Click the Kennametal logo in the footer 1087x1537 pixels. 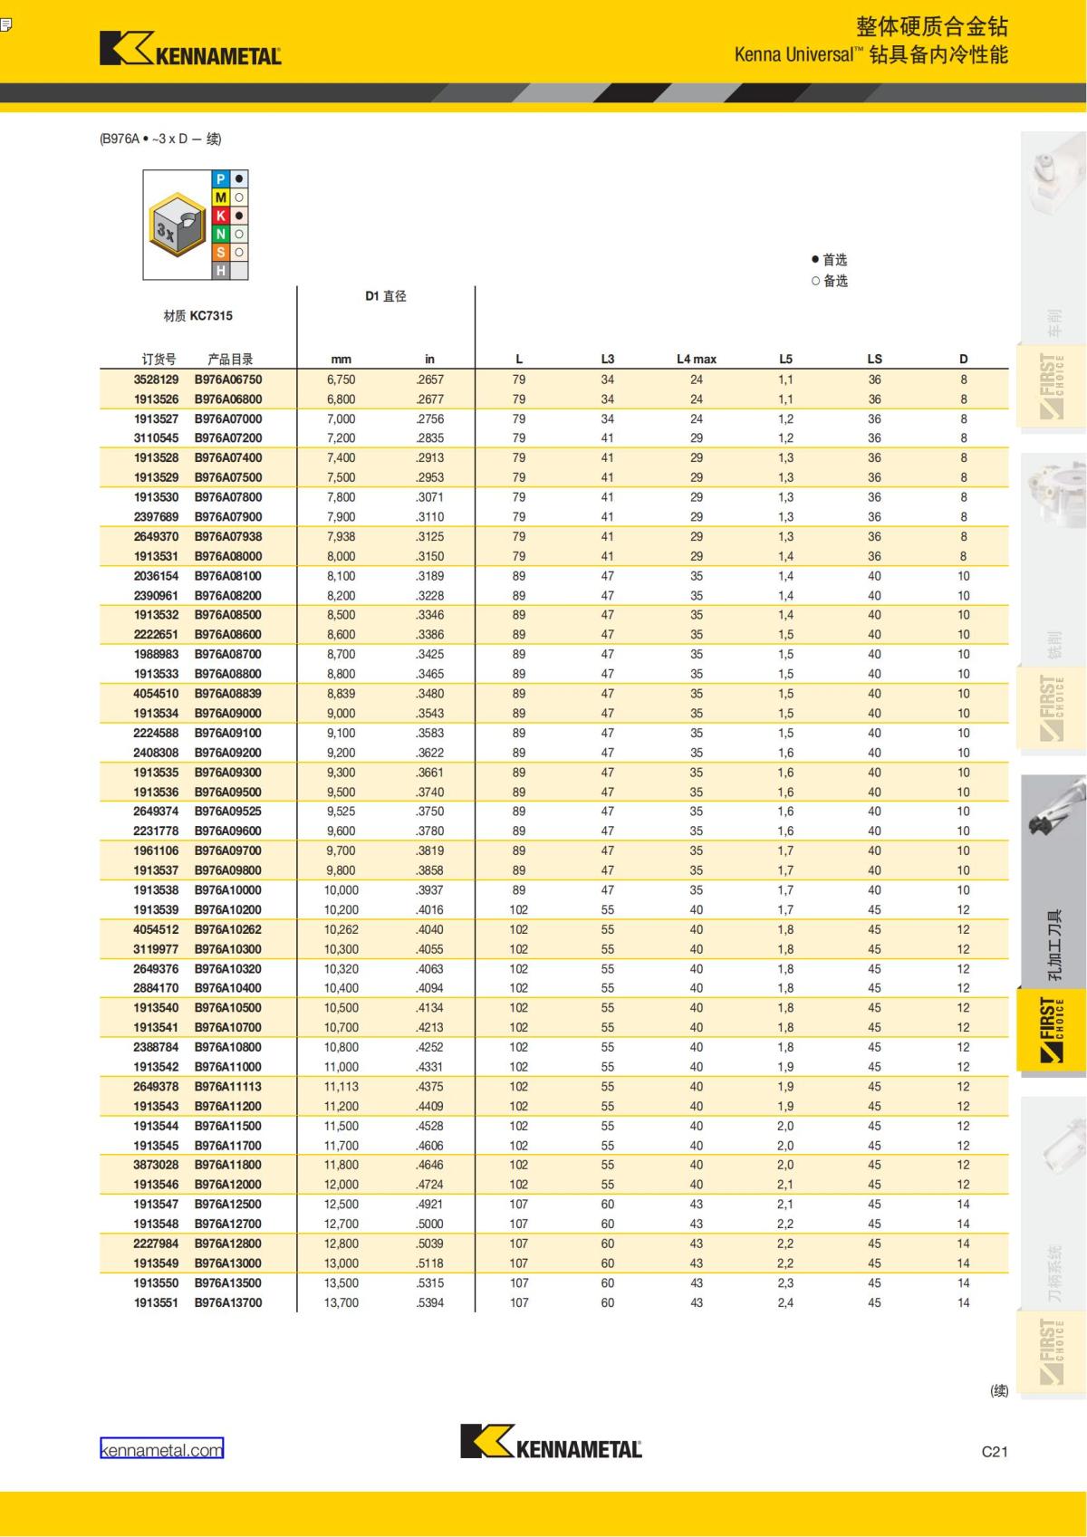551,1441
